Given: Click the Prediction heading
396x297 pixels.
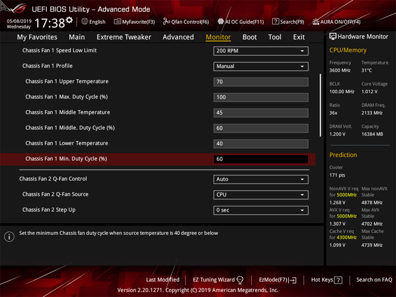Looking at the screenshot, I should click(343, 155).
